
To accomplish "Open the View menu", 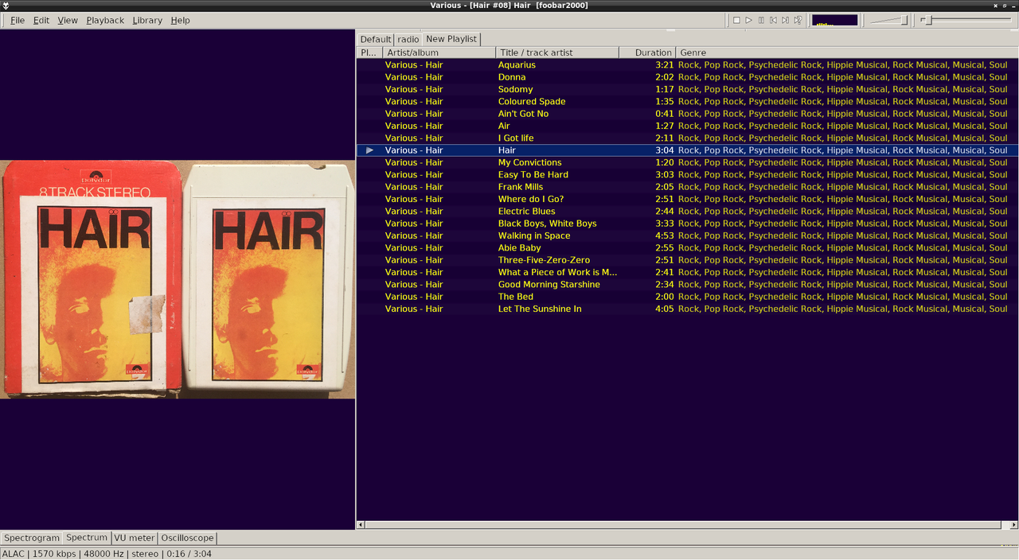I will [68, 21].
